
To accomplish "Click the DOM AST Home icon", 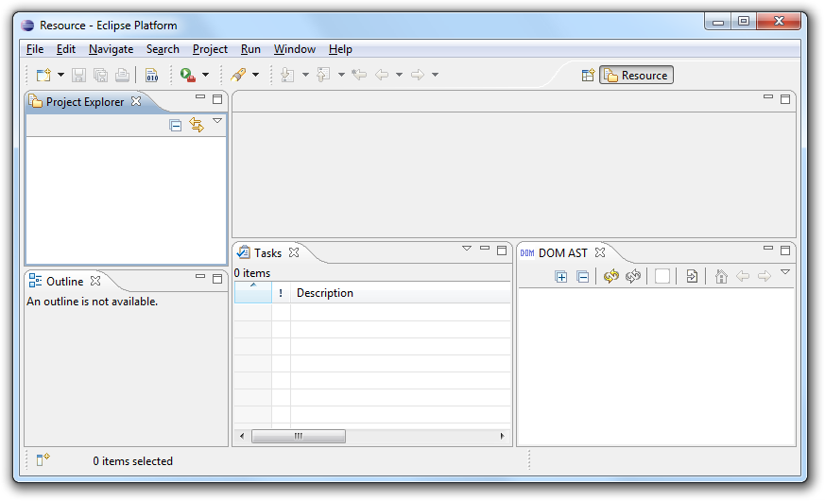I will pos(721,276).
